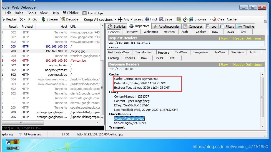Toggle the Filters tab checkbox
The width and height of the screenshot is (271, 152).
tap(222, 27)
